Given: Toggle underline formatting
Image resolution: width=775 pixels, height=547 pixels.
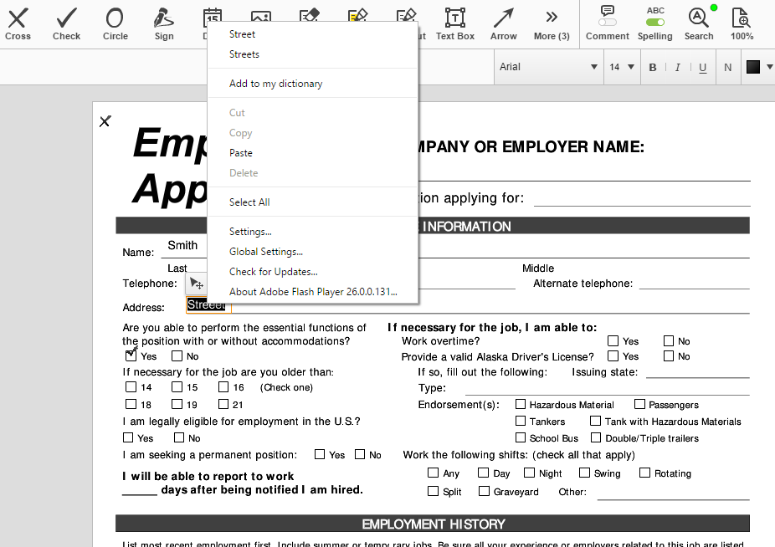Looking at the screenshot, I should 702,67.
